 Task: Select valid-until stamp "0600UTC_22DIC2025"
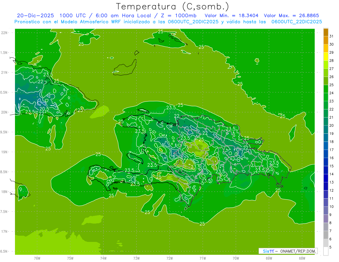coord(297,22)
